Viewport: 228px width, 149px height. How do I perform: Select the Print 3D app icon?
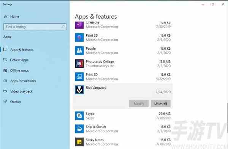tap(79, 77)
